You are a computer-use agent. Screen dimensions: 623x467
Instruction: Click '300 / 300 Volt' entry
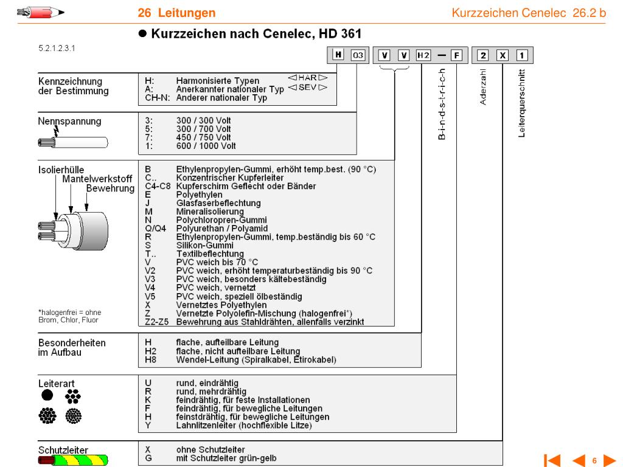pos(203,120)
